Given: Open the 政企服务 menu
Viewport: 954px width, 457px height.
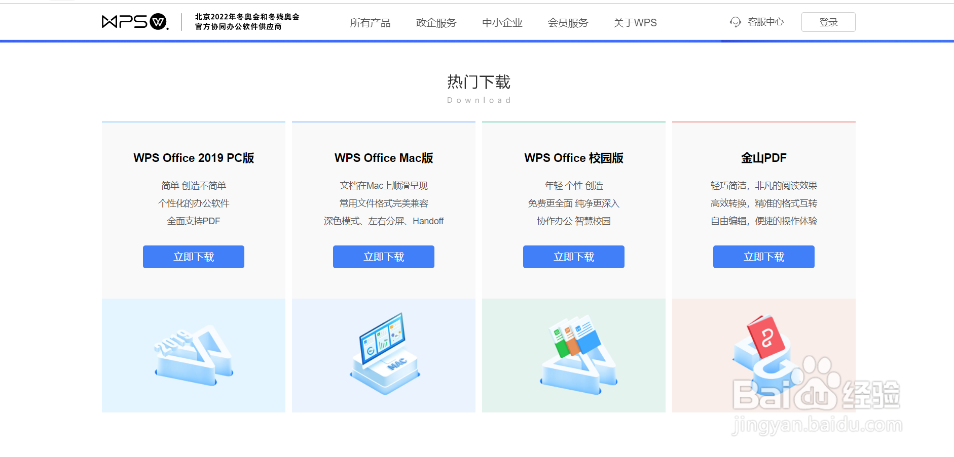Looking at the screenshot, I should [436, 23].
